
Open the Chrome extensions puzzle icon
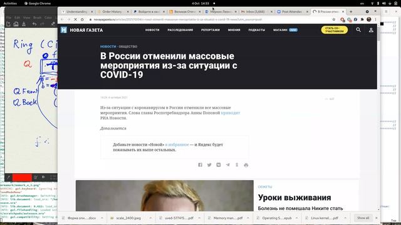tap(362, 19)
